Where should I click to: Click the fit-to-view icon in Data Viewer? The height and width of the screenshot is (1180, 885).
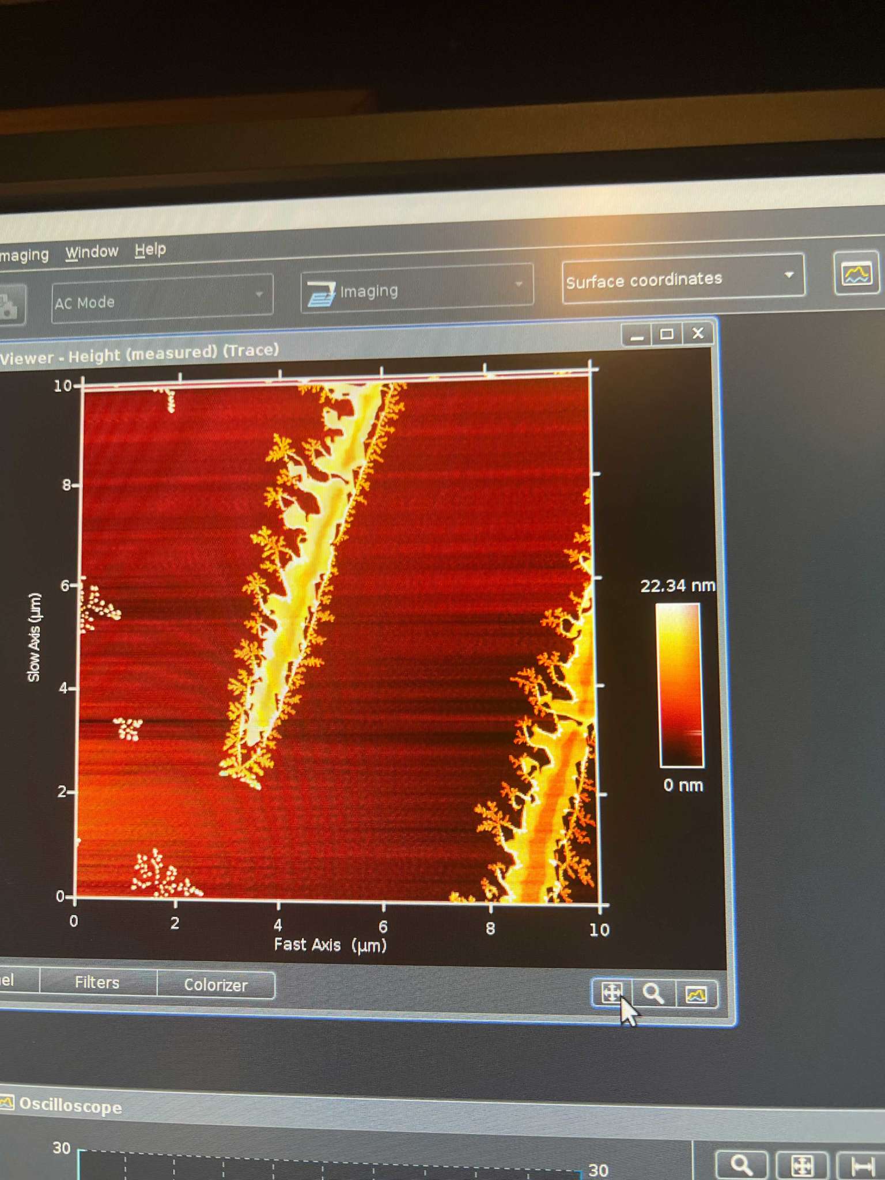coord(611,992)
